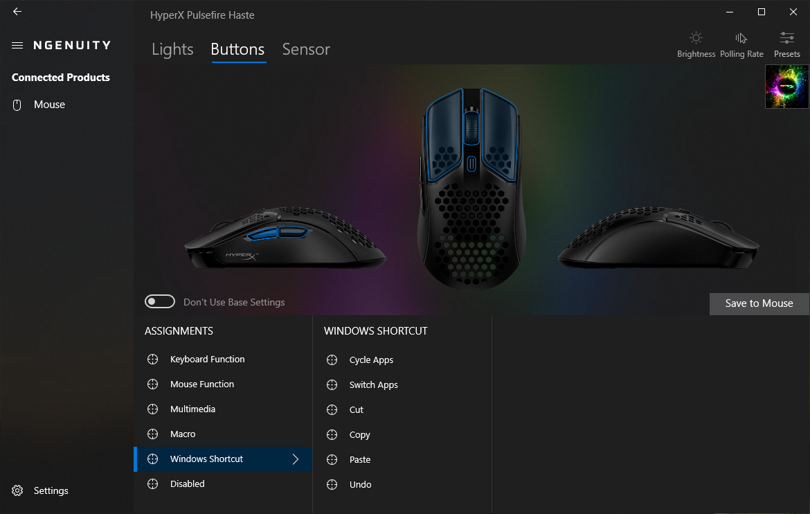Toggle the Don't Use Base Settings switch
This screenshot has width=810, height=514.
pos(160,301)
